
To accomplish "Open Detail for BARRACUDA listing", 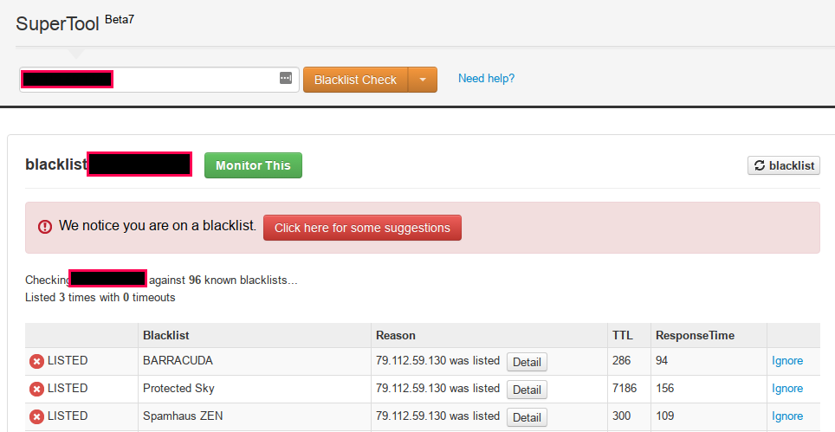I will click(527, 362).
